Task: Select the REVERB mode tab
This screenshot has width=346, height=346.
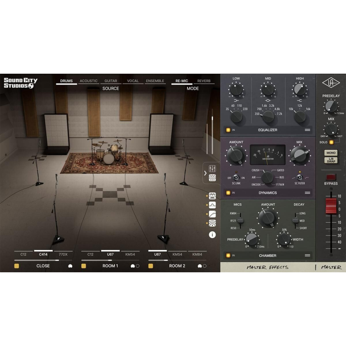Action: click(x=204, y=81)
